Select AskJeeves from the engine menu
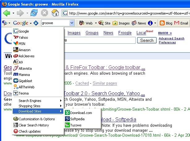The height and width of the screenshot is (141, 190). point(38,56)
